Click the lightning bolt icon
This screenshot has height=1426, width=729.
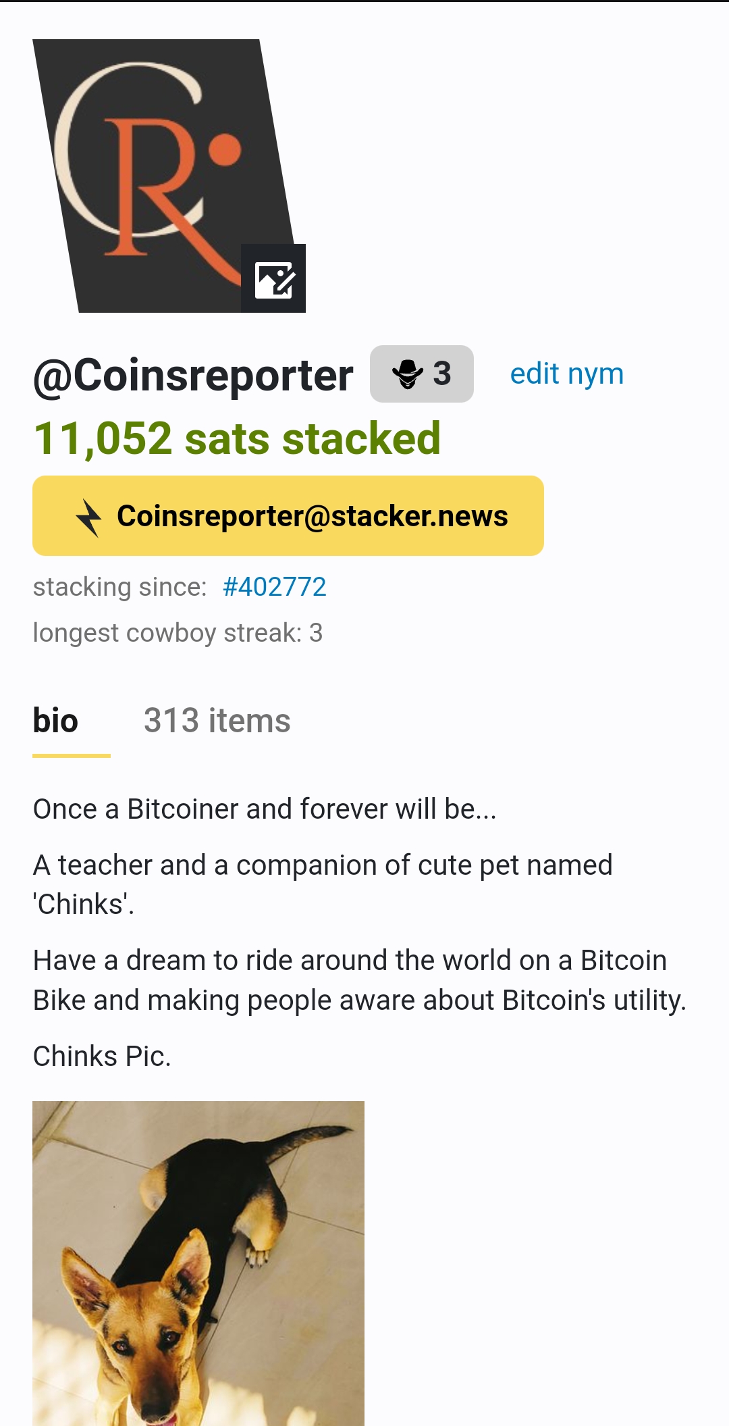[x=88, y=517]
